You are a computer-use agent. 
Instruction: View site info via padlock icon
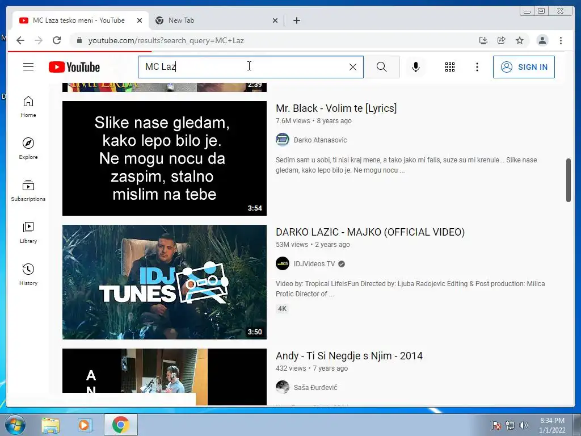pyautogui.click(x=79, y=40)
